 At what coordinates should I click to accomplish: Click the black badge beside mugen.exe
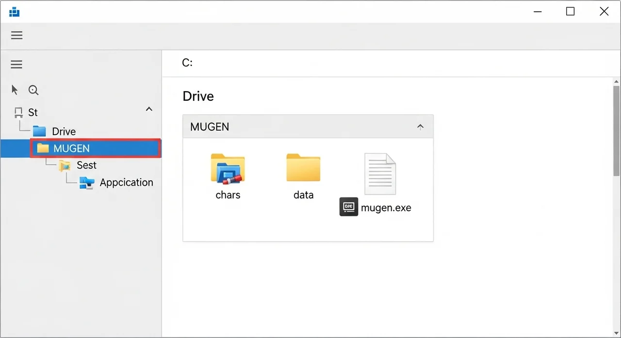[x=349, y=207]
